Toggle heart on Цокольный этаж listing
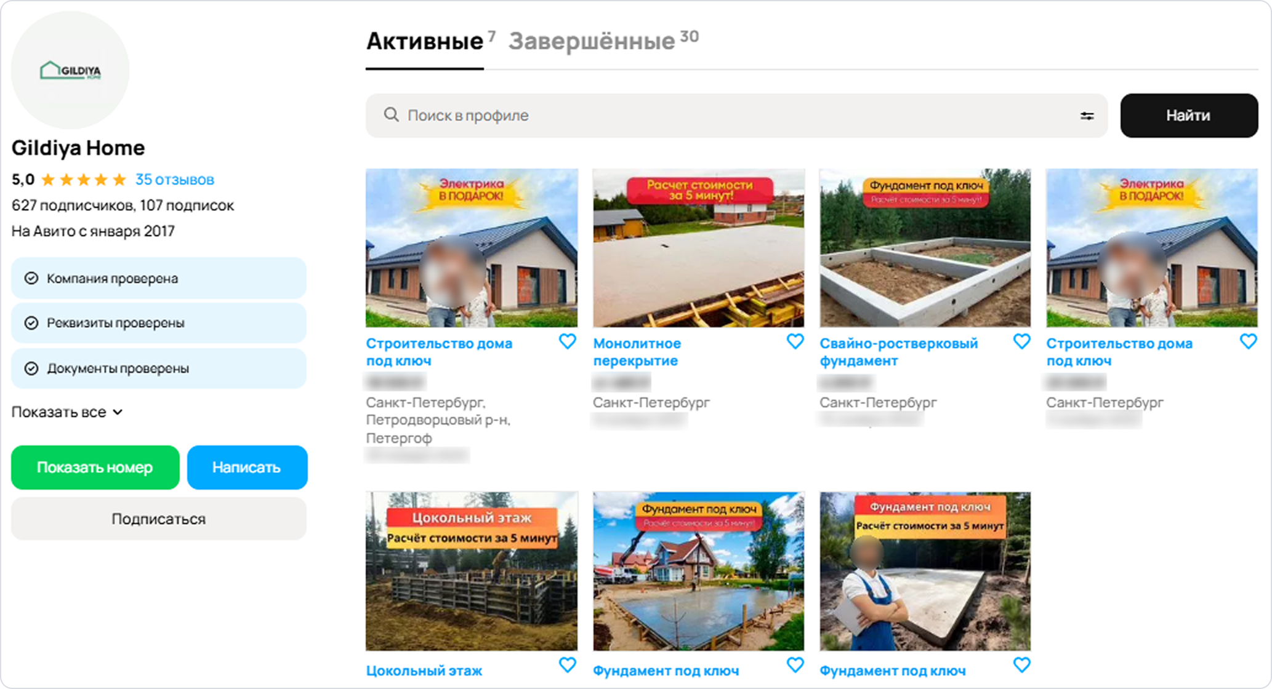Viewport: 1272px width, 689px height. pyautogui.click(x=568, y=665)
